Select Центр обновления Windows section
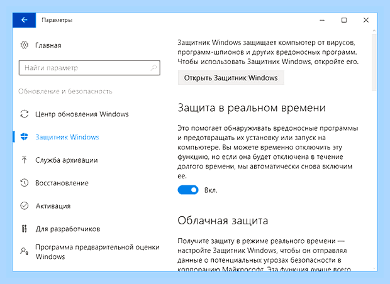 (82, 114)
